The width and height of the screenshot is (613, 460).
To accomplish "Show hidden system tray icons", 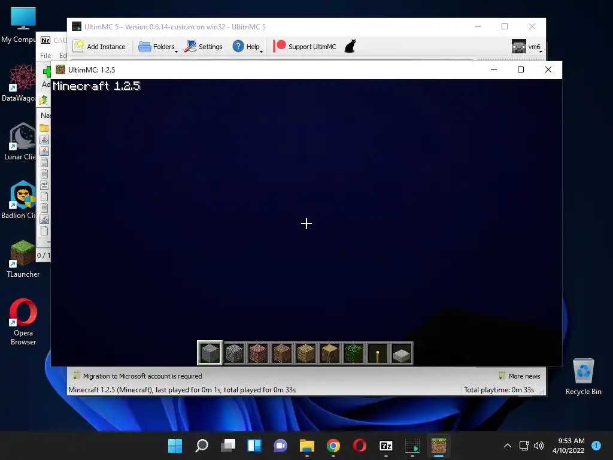I will [x=508, y=446].
